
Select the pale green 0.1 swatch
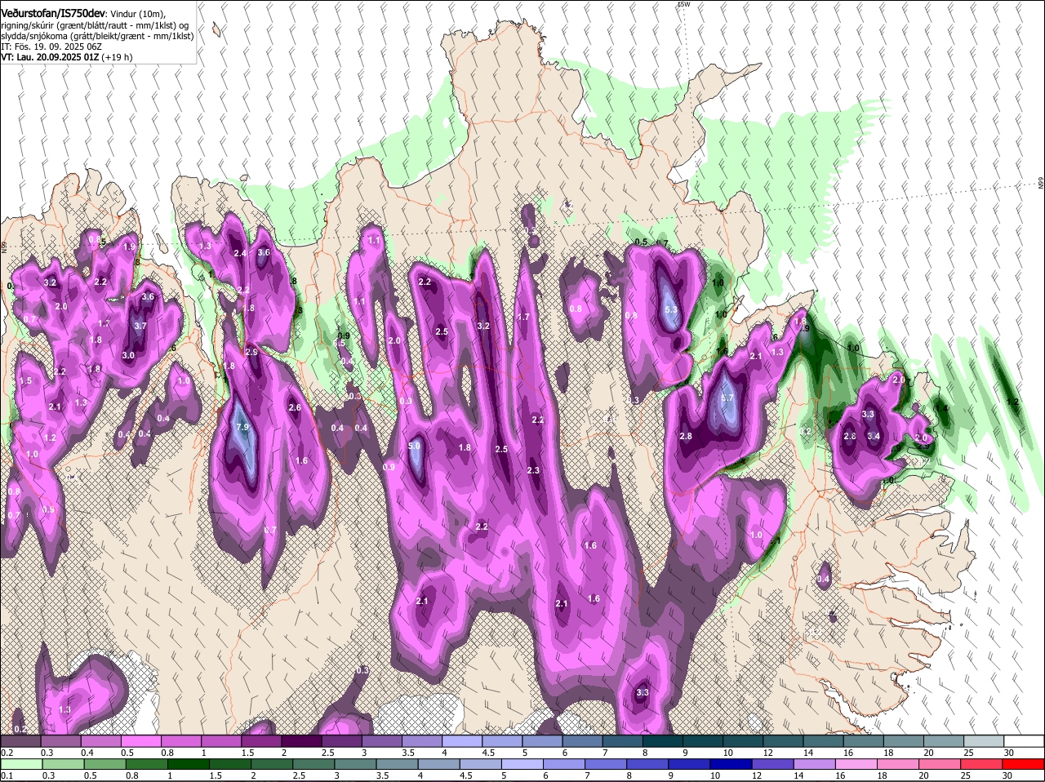(20, 764)
